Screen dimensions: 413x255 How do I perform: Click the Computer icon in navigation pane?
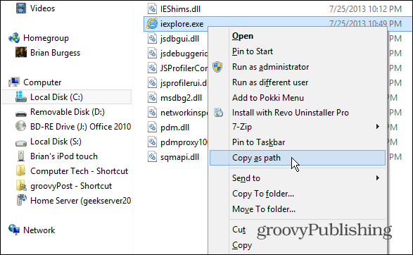(14, 82)
